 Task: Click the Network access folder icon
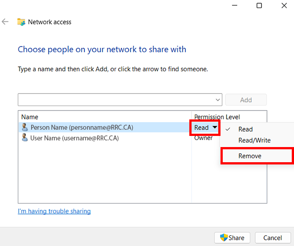click(x=21, y=22)
